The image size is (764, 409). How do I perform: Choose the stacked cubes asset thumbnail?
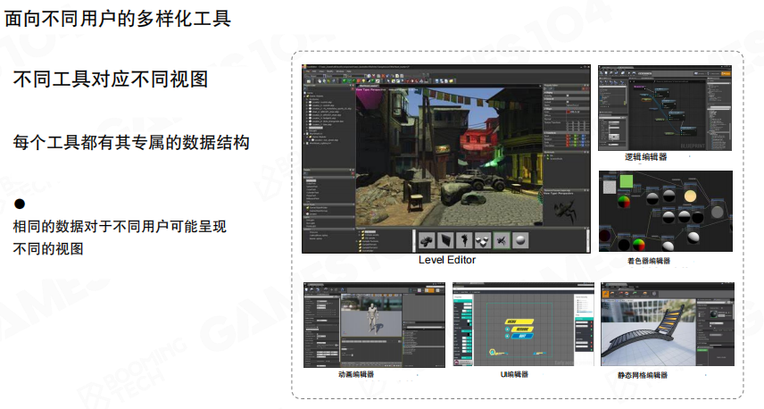click(x=483, y=240)
